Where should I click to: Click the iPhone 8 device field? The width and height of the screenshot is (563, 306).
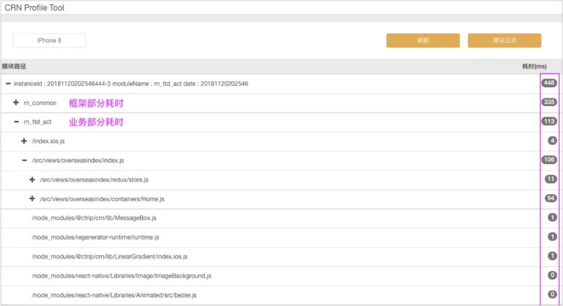[49, 41]
